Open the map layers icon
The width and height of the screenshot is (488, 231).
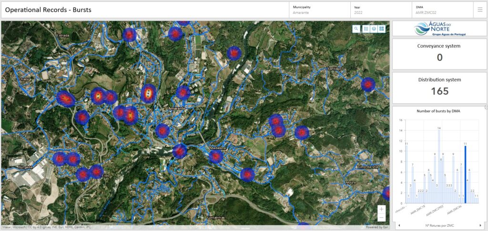374,29
